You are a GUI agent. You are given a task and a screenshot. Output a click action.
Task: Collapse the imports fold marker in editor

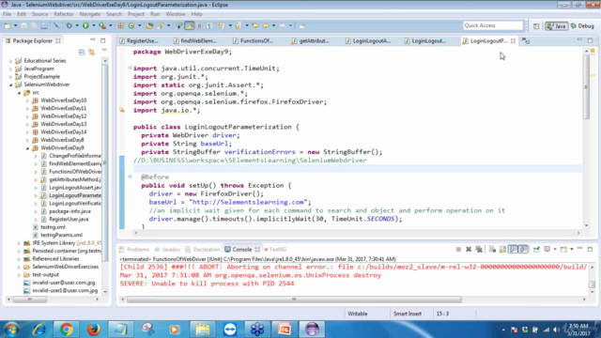pos(130,69)
